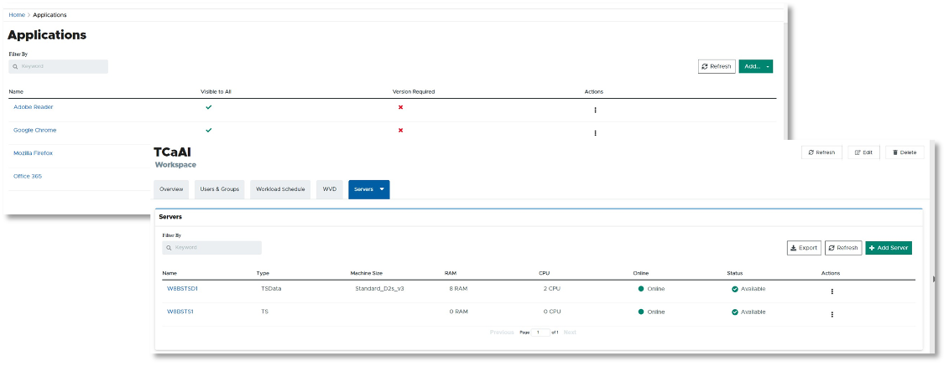949x366 pixels.
Task: Open the W8BSTS1 server actions kebab menu
Action: click(x=832, y=314)
